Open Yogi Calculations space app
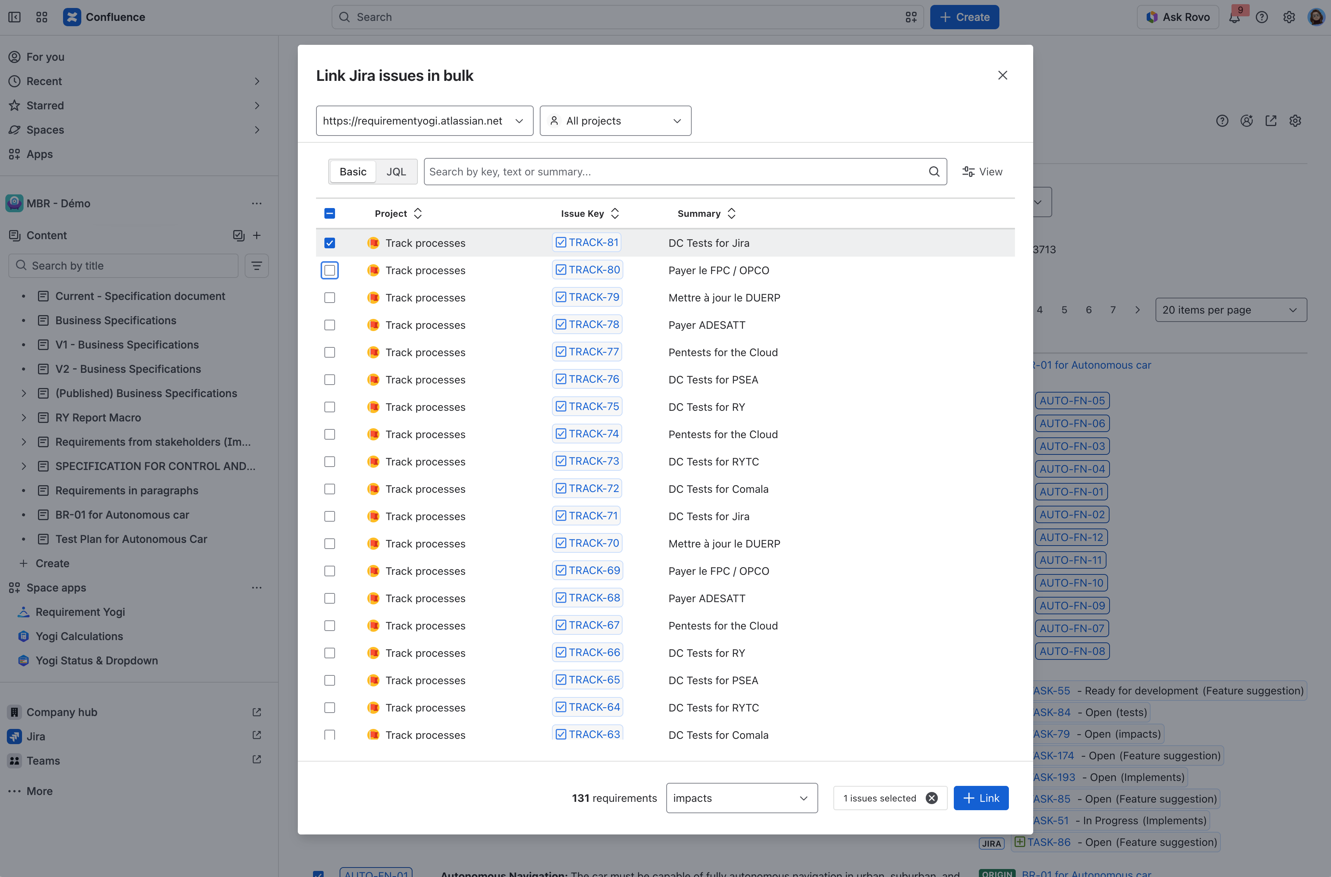 point(79,637)
